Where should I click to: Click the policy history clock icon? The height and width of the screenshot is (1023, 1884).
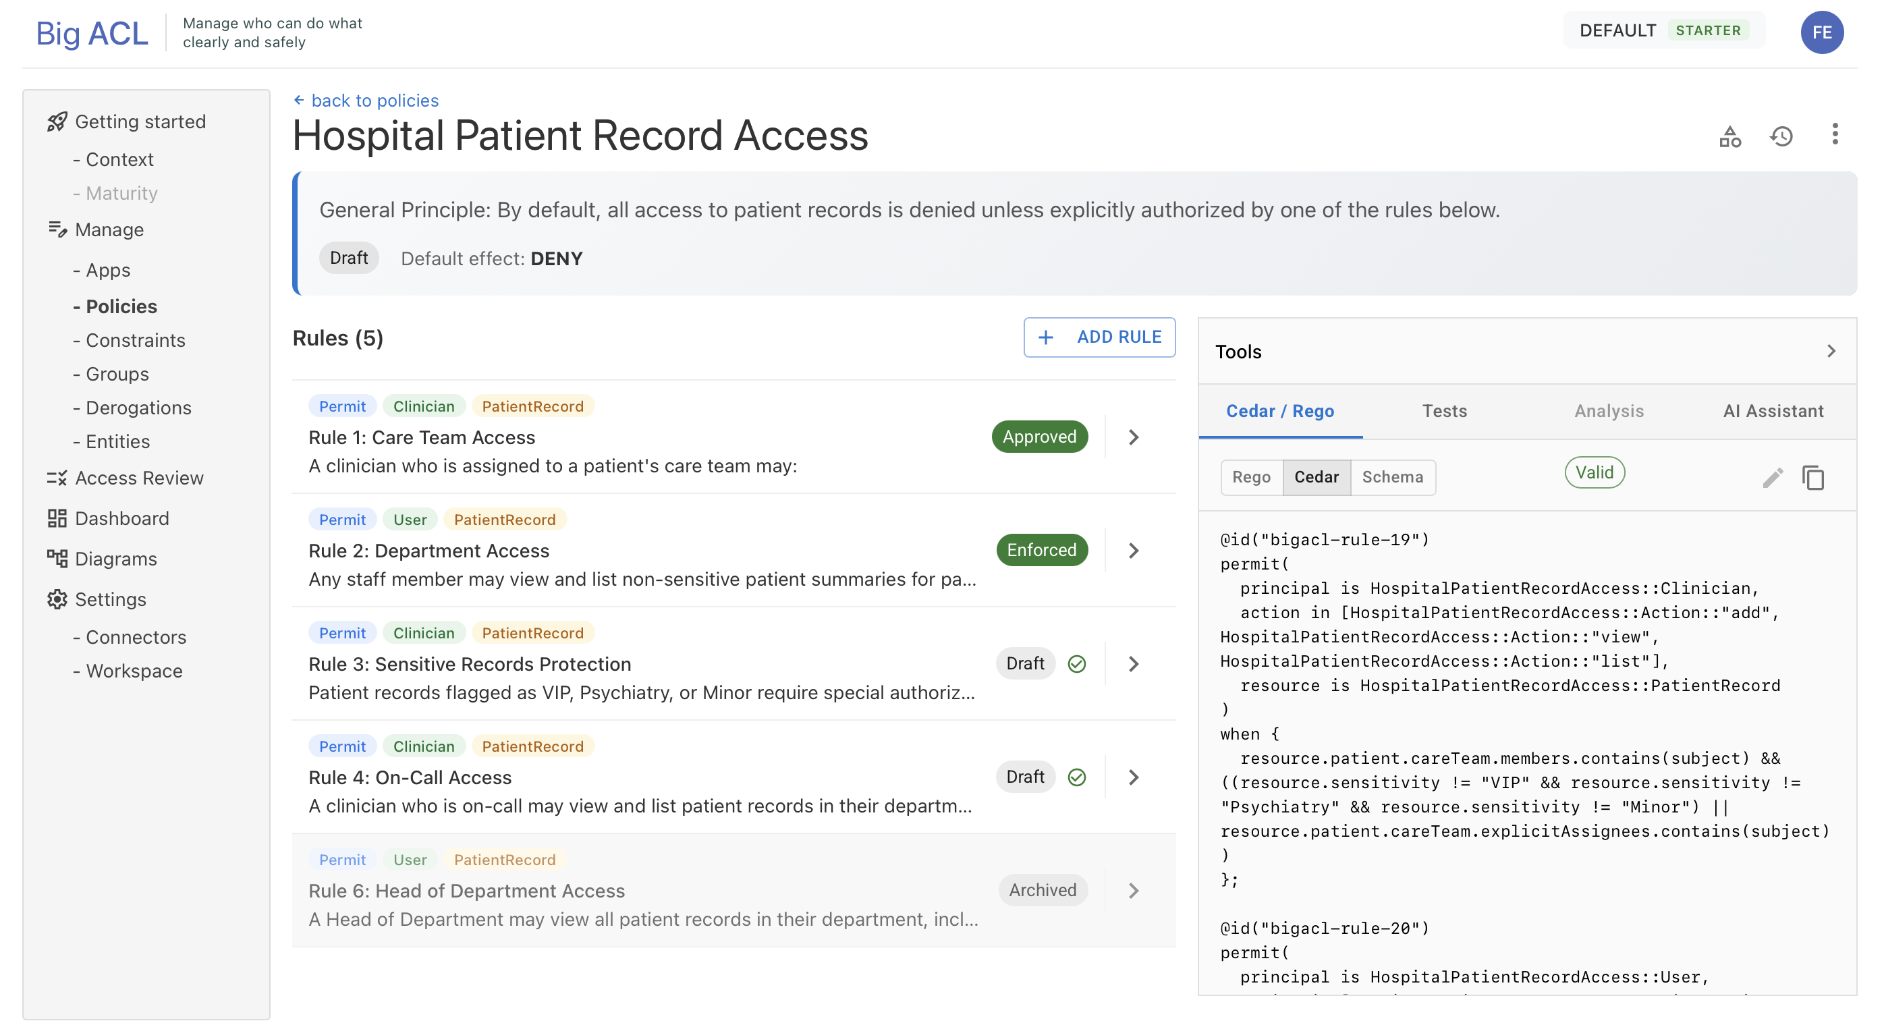(x=1781, y=136)
